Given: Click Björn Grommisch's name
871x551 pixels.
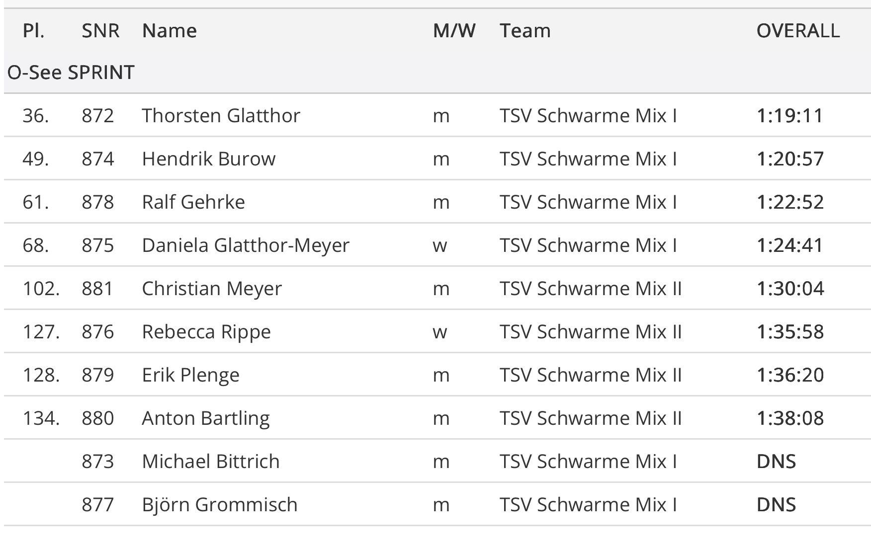Looking at the screenshot, I should [x=220, y=505].
